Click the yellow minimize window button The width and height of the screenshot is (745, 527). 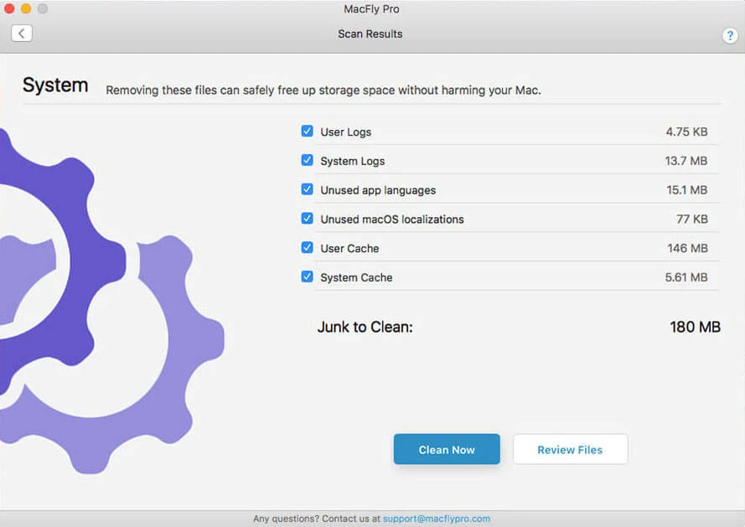click(26, 8)
